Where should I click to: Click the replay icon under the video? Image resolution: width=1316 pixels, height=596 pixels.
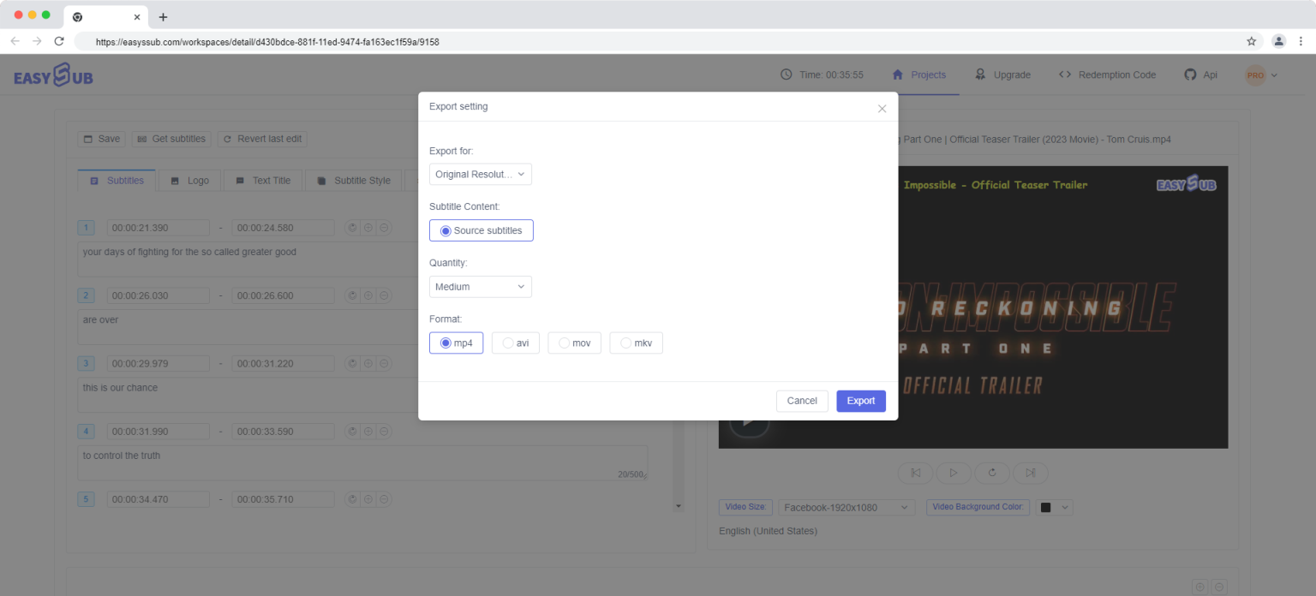pyautogui.click(x=992, y=473)
